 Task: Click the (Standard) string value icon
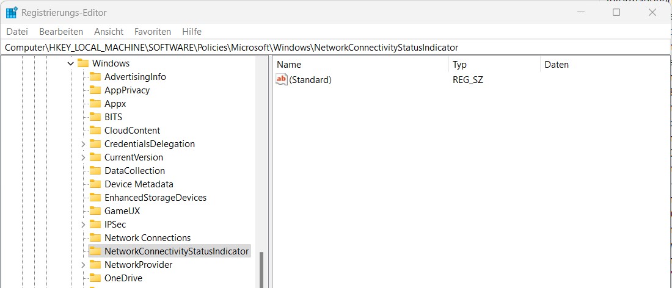pos(282,79)
